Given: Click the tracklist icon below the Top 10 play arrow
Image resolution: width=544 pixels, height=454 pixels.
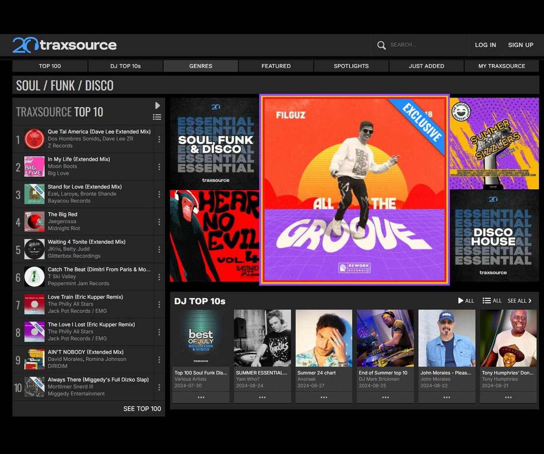Looking at the screenshot, I should [x=157, y=117].
